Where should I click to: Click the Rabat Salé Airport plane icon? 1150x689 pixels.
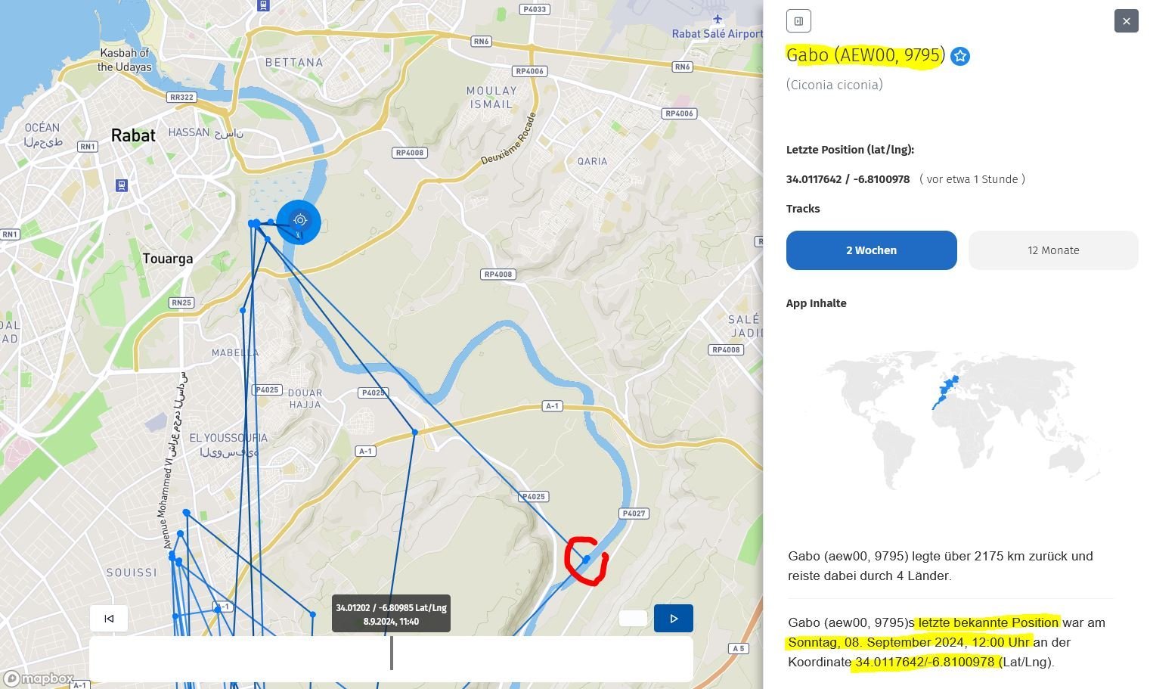pos(717,19)
